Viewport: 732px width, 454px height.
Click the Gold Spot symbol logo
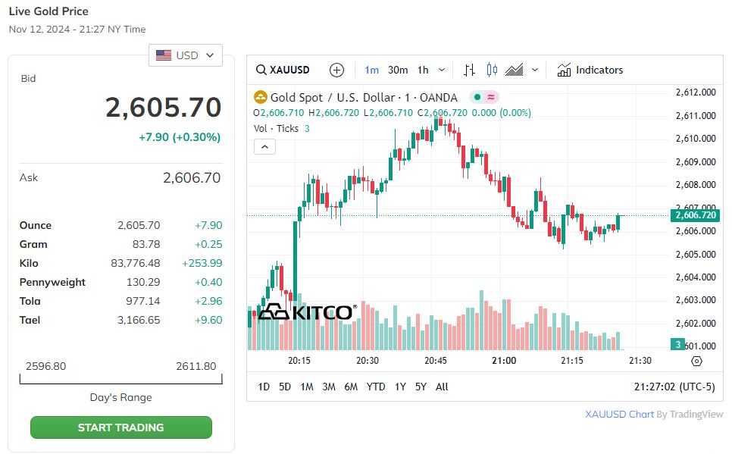click(x=261, y=97)
